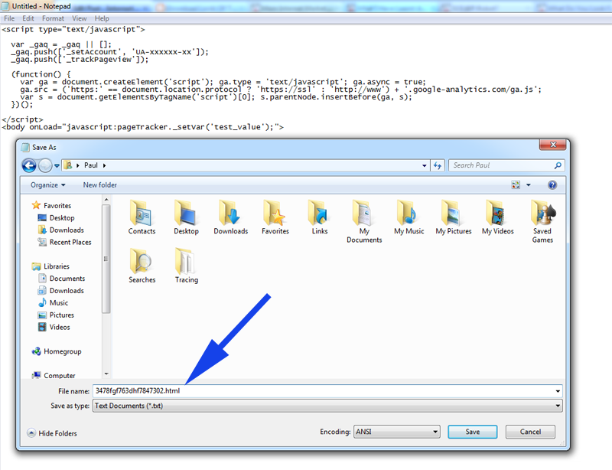The height and width of the screenshot is (470, 612).
Task: Open the Searches folder
Action: 142,266
